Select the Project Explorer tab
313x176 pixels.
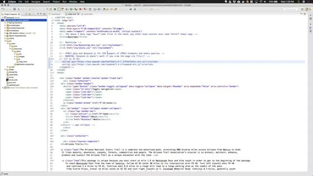(x=10, y=14)
